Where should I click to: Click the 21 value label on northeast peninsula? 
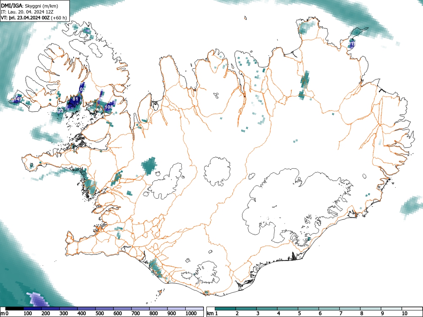pyautogui.click(x=352, y=44)
